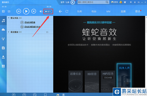Open the local music file sidebar icon

(3, 48)
